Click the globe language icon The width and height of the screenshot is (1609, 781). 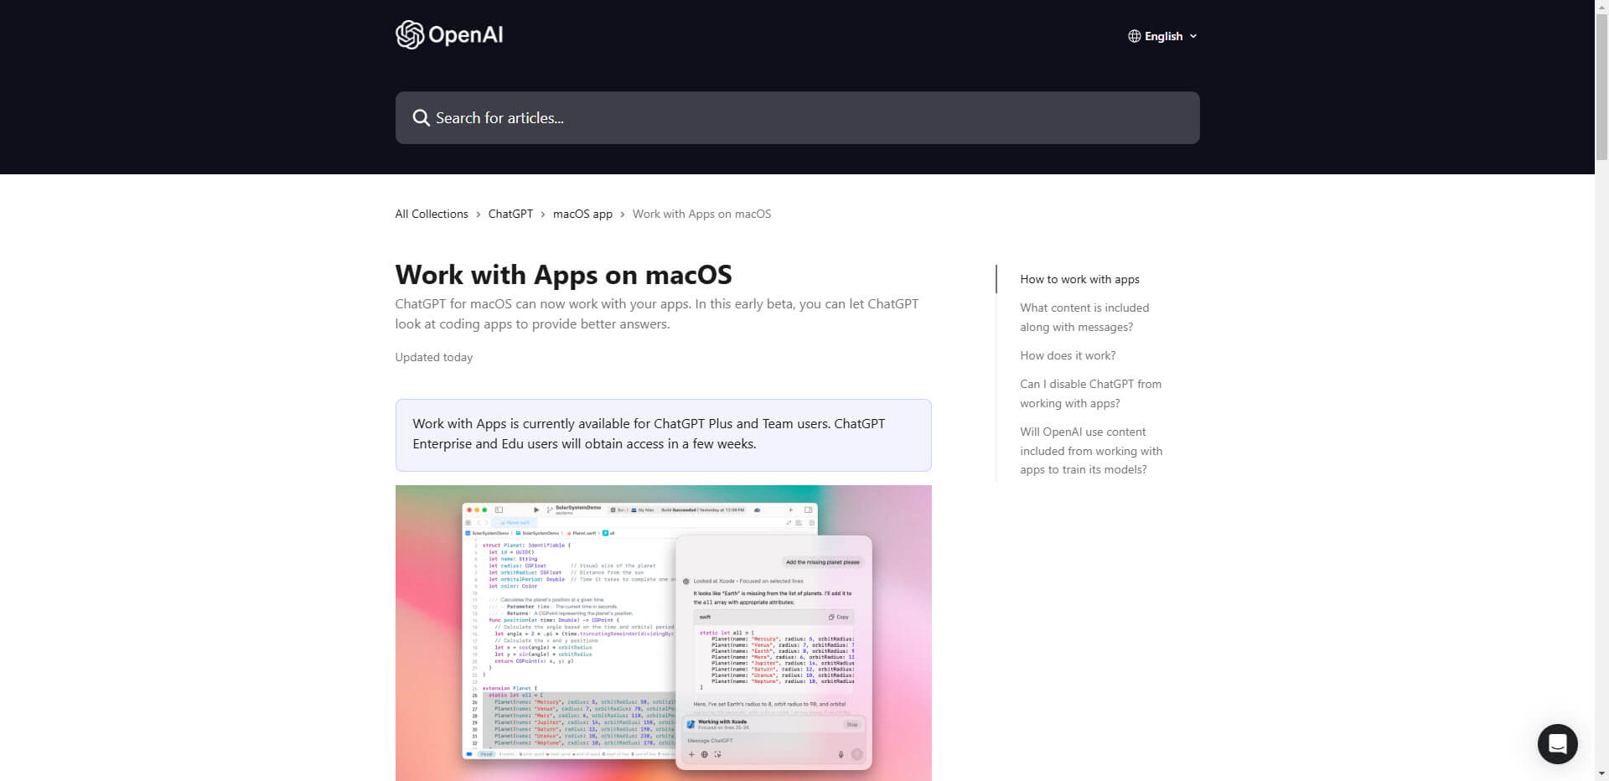[x=1134, y=36]
